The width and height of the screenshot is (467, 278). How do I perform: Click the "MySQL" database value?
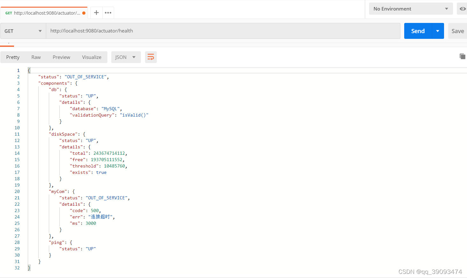(x=110, y=109)
